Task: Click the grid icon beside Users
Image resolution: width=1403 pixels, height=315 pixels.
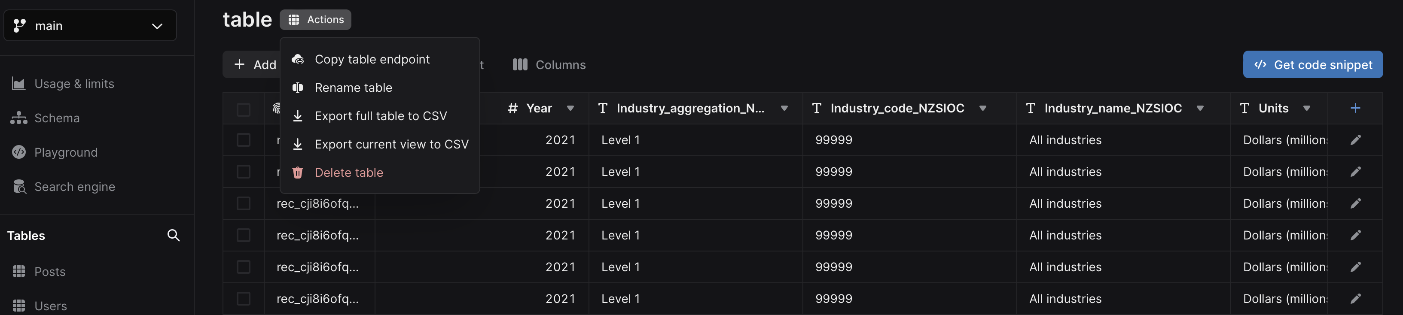Action: click(x=19, y=306)
